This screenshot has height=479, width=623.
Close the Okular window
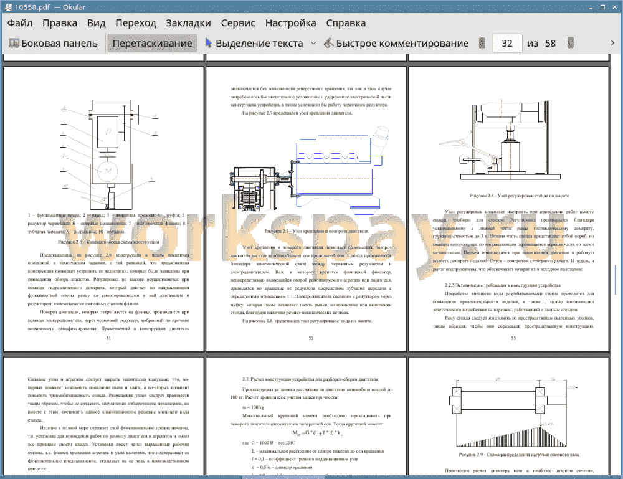[614, 7]
